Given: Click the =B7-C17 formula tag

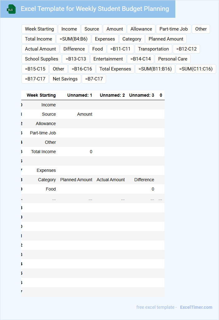Looking at the screenshot, I should point(94,79).
